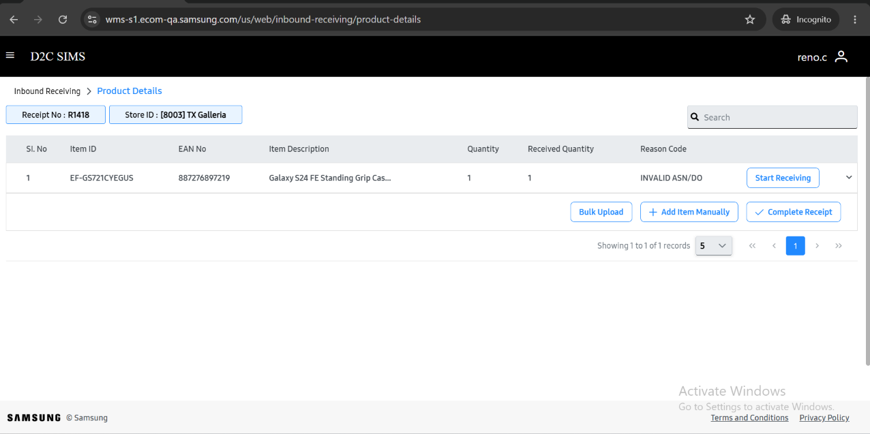The height and width of the screenshot is (434, 870).
Task: Go back with the browser back arrow
Action: click(x=14, y=20)
